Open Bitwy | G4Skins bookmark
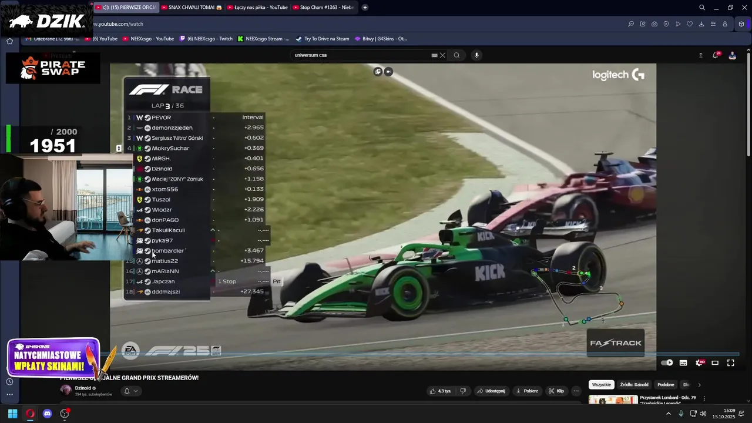 coord(381,39)
